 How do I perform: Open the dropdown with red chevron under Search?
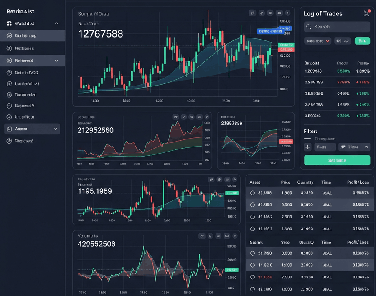(318, 41)
